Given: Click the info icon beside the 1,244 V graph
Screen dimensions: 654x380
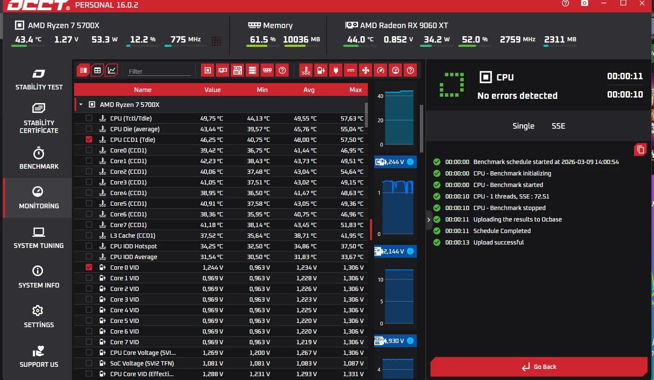Looking at the screenshot, I should point(410,162).
